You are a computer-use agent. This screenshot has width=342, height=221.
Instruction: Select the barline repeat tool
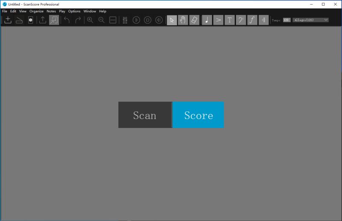(x=264, y=20)
